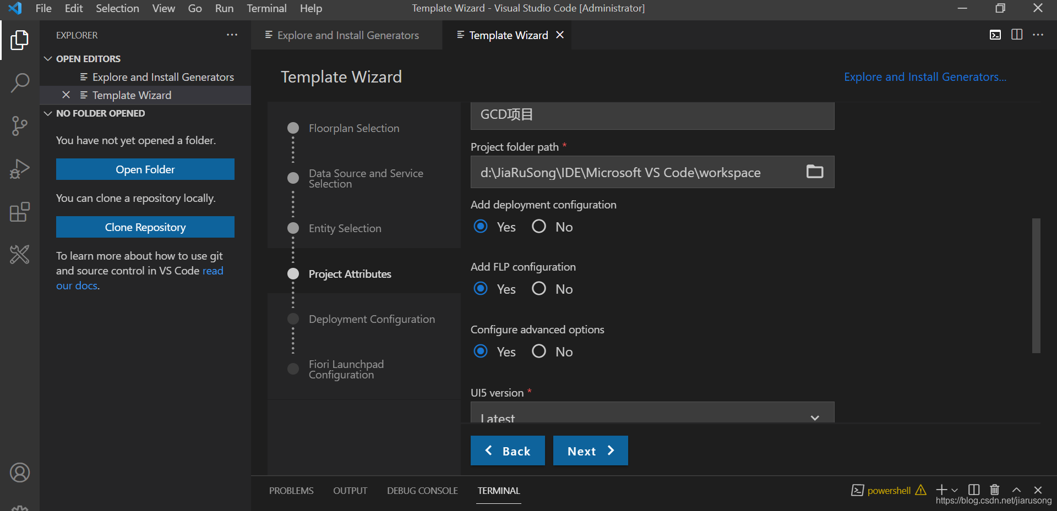Click the Clone Repository button
Screen dimensions: 1057x511
[x=145, y=227]
